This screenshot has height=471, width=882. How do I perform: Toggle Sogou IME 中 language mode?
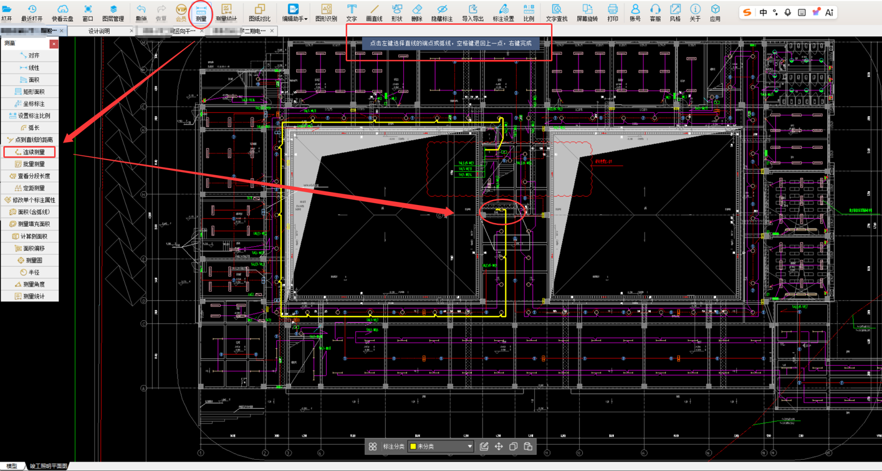[764, 12]
